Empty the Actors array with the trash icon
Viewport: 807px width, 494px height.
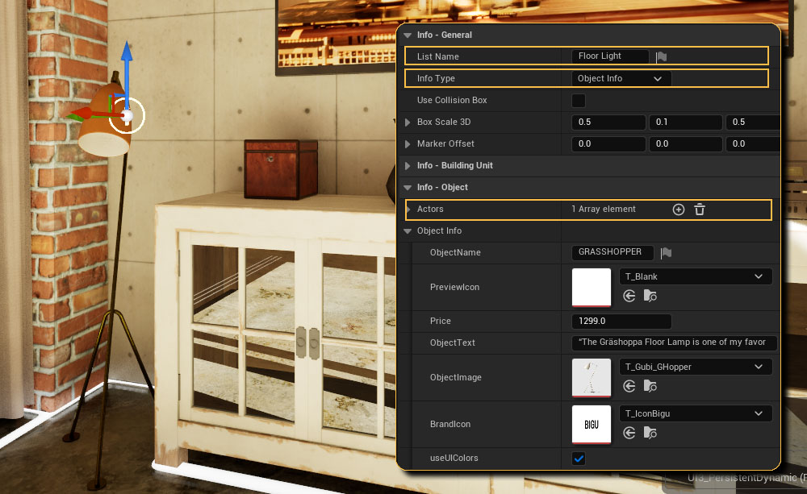click(x=700, y=210)
